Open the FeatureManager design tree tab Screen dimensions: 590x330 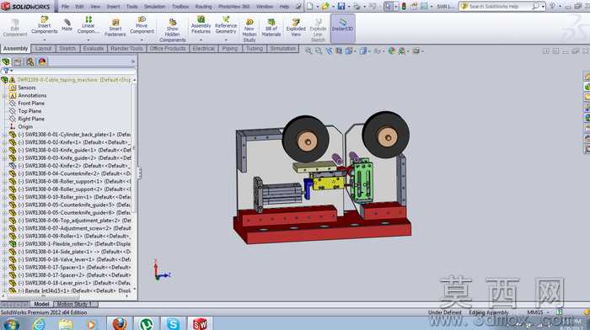tap(6, 61)
